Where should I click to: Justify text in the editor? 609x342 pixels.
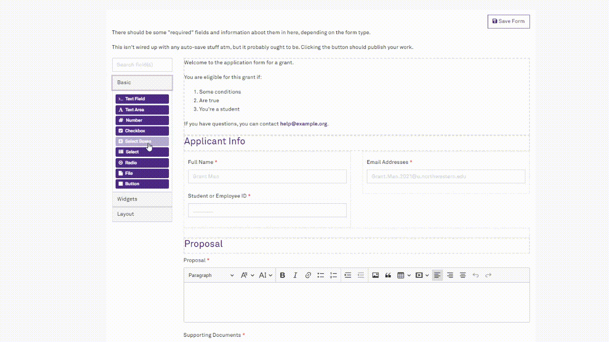(x=463, y=275)
